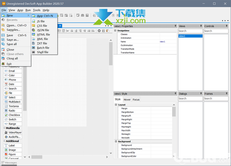Pin the view1 Style panel
Screen dimensions: 231x166
pos(175,93)
